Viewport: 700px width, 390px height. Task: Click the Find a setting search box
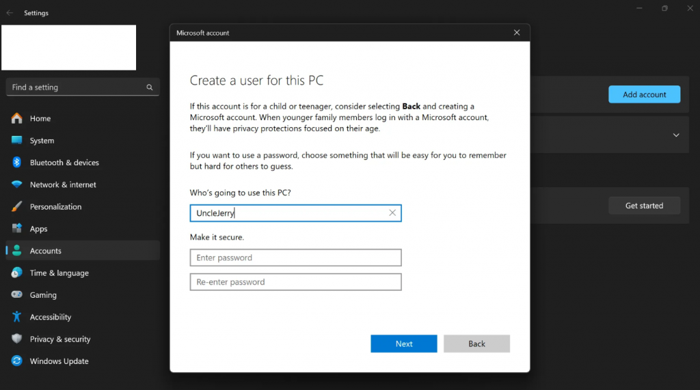[83, 87]
